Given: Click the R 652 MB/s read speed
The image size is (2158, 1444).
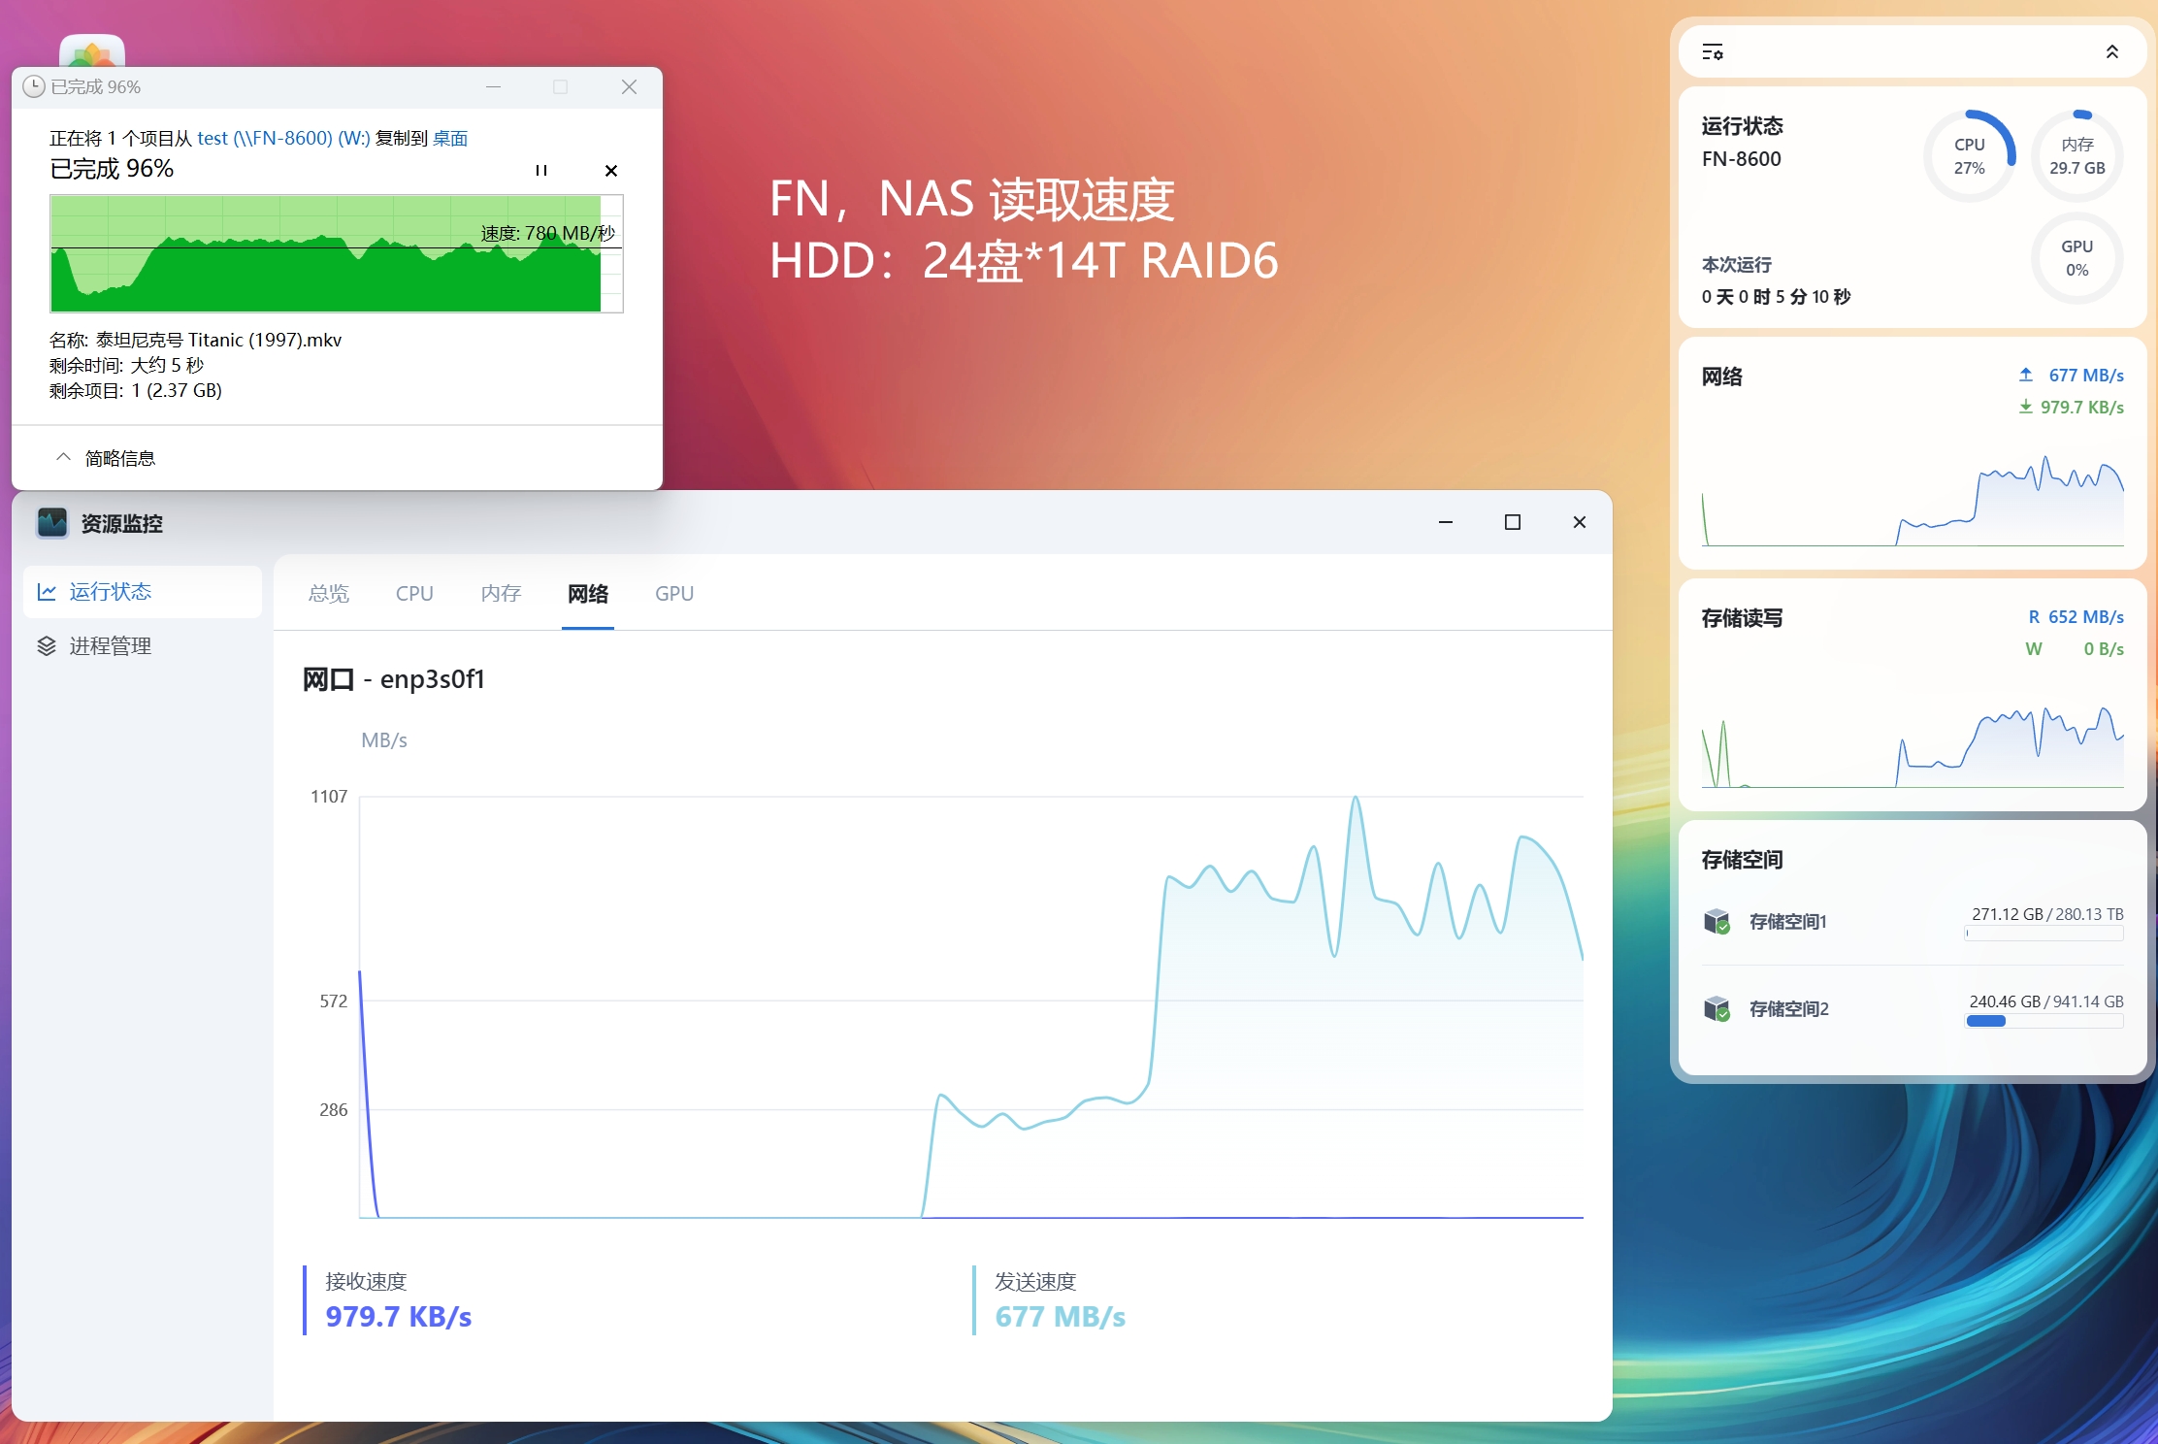Looking at the screenshot, I should (x=2076, y=617).
